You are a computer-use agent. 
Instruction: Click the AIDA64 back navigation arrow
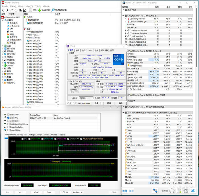click(3, 10)
